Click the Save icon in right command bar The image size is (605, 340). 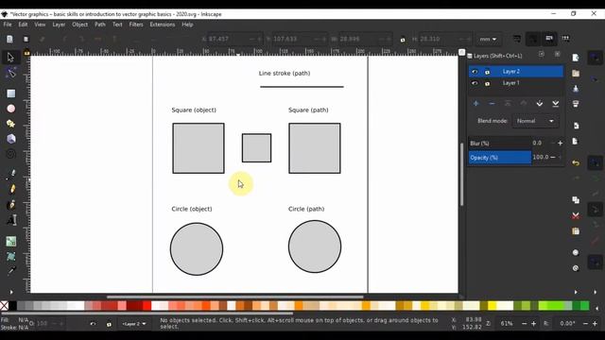576,89
